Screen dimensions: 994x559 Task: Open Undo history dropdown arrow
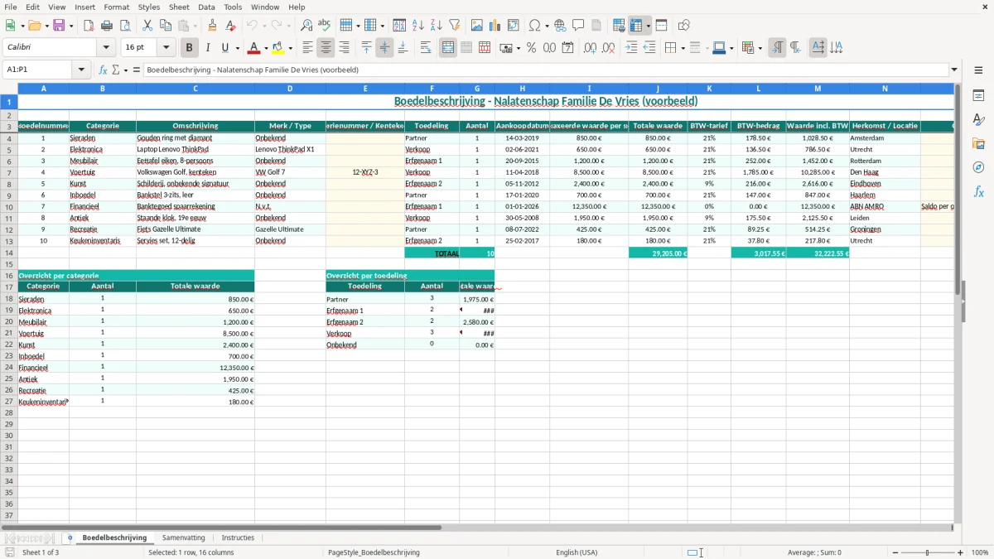click(x=266, y=26)
